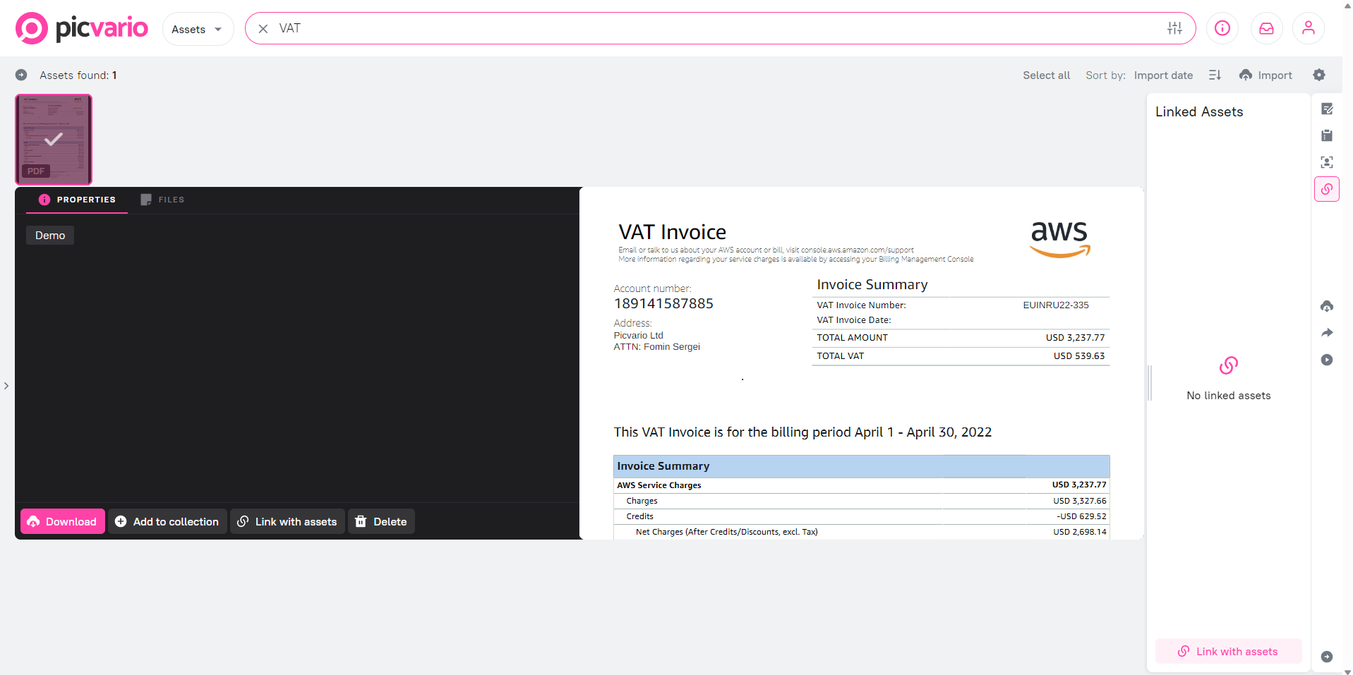Click Add to collection button

pos(167,521)
